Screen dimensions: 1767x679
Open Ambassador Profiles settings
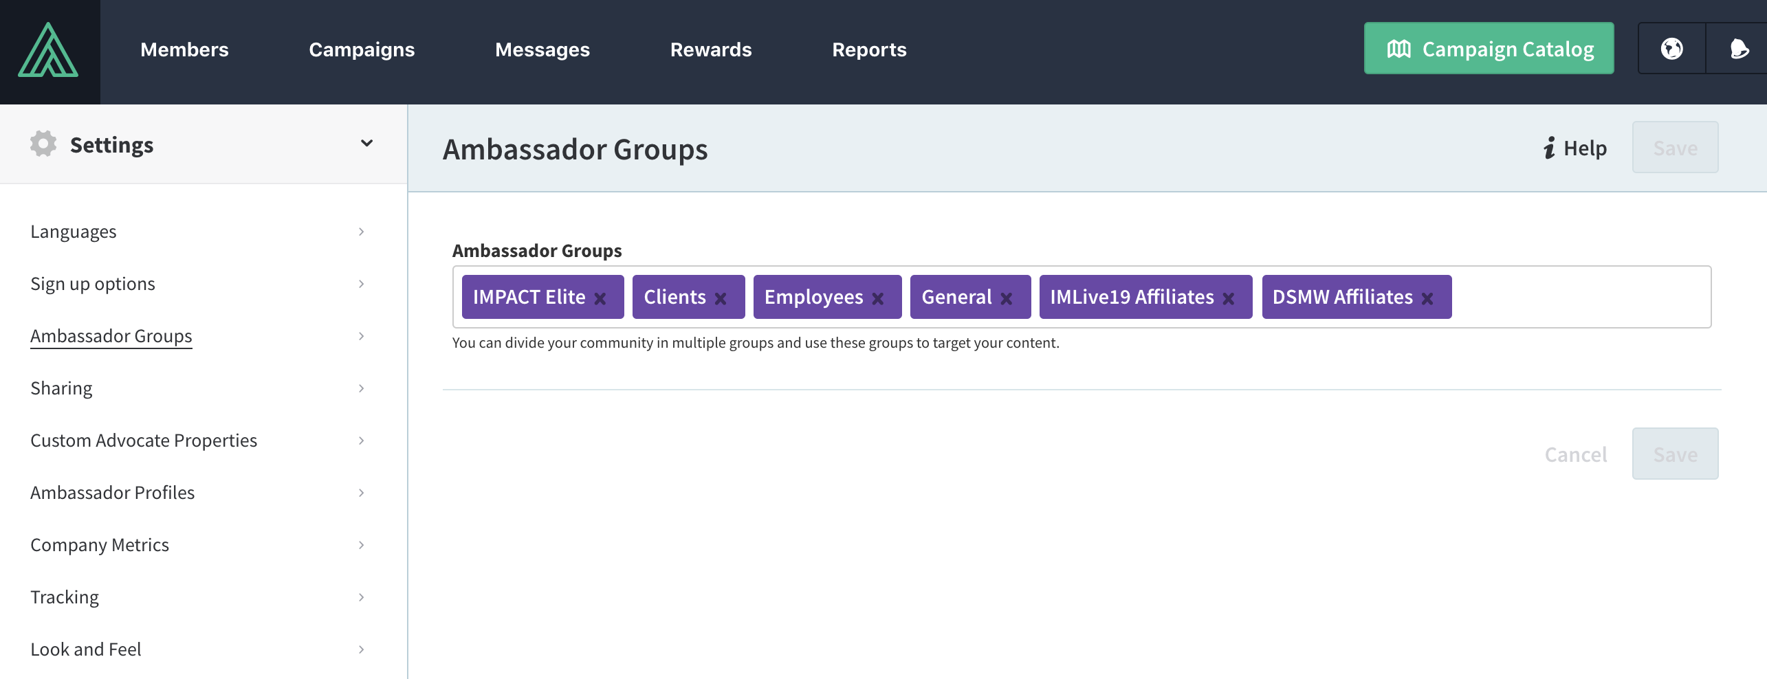pos(113,493)
